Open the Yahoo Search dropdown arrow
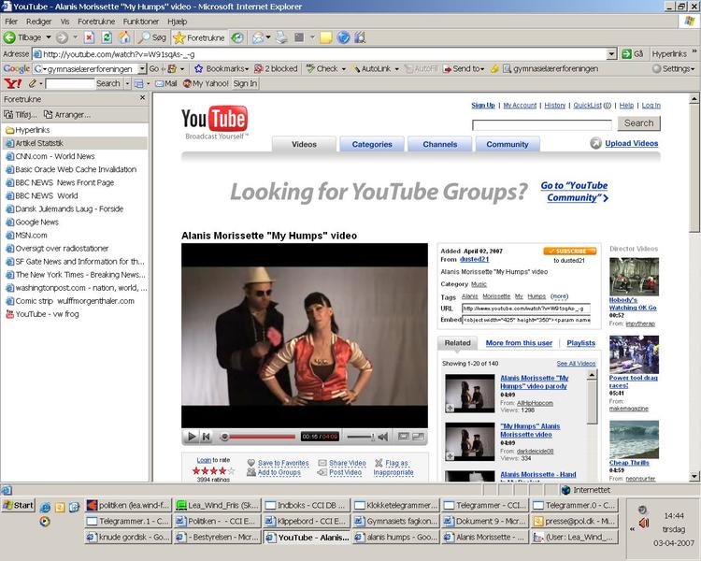The width and height of the screenshot is (701, 561). click(x=127, y=83)
